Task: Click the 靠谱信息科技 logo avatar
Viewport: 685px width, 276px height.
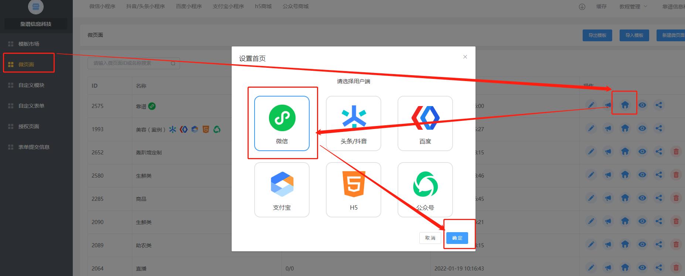Action: (x=36, y=6)
